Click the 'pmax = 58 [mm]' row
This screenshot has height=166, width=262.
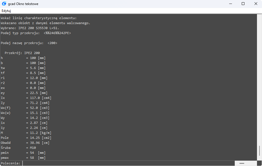[x=23, y=158]
